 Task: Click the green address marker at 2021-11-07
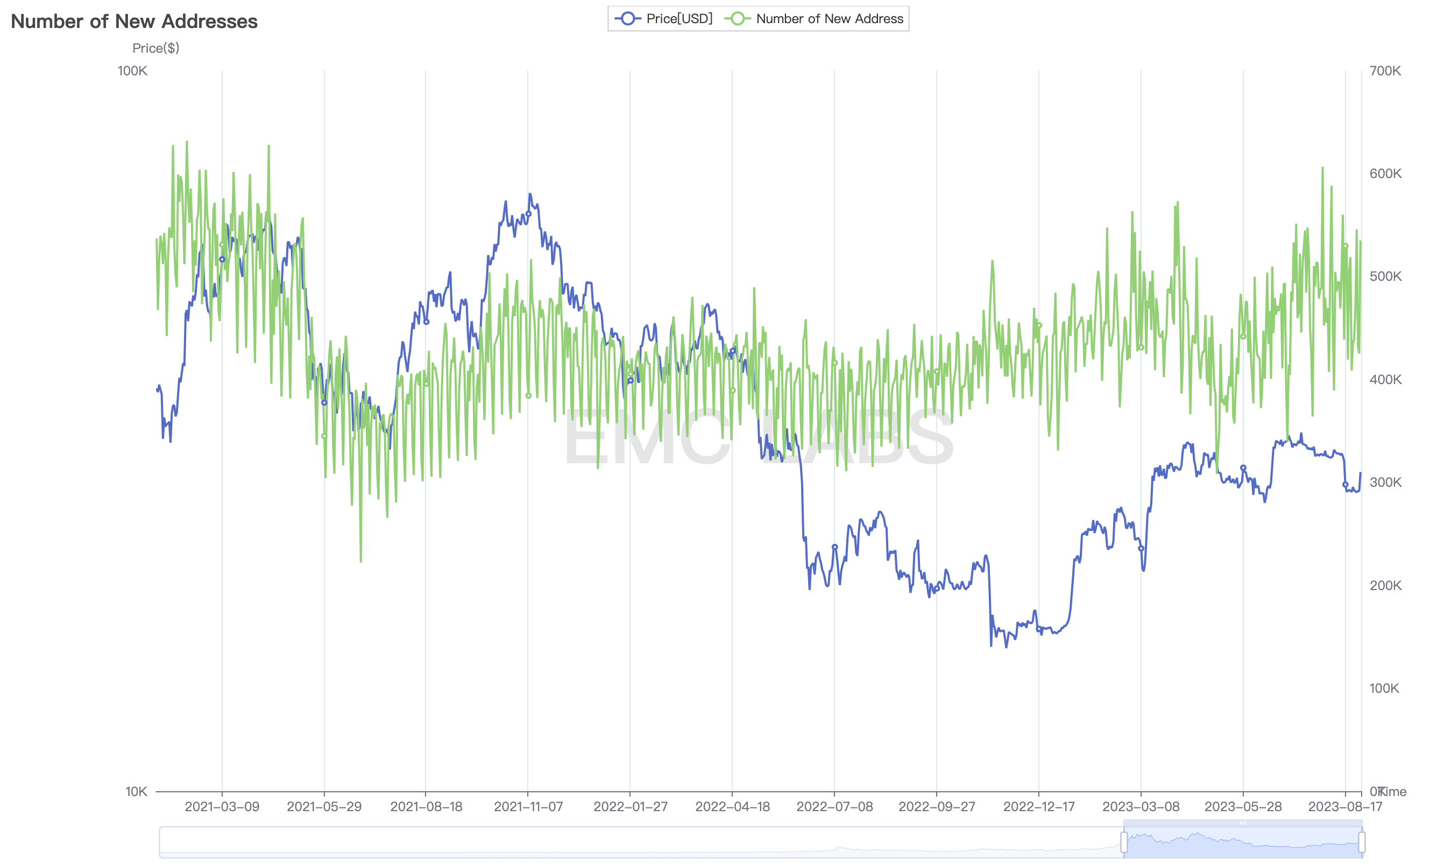[528, 396]
